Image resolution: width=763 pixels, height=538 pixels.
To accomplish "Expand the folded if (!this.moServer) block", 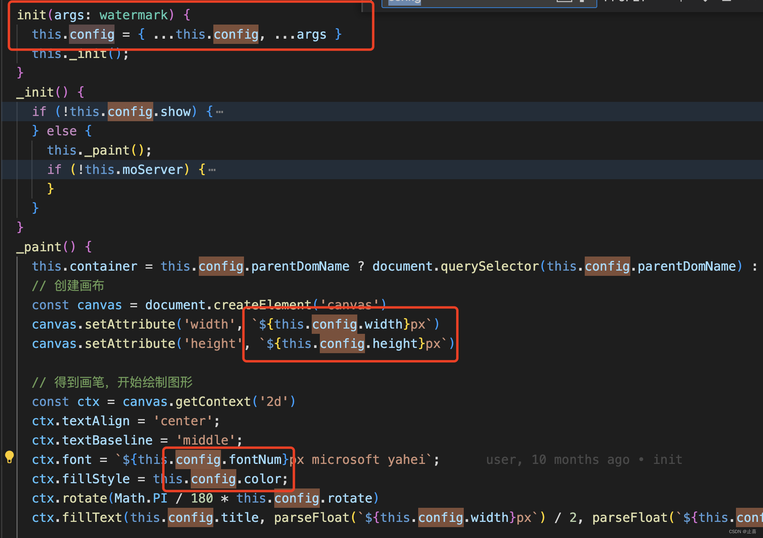I will point(212,170).
